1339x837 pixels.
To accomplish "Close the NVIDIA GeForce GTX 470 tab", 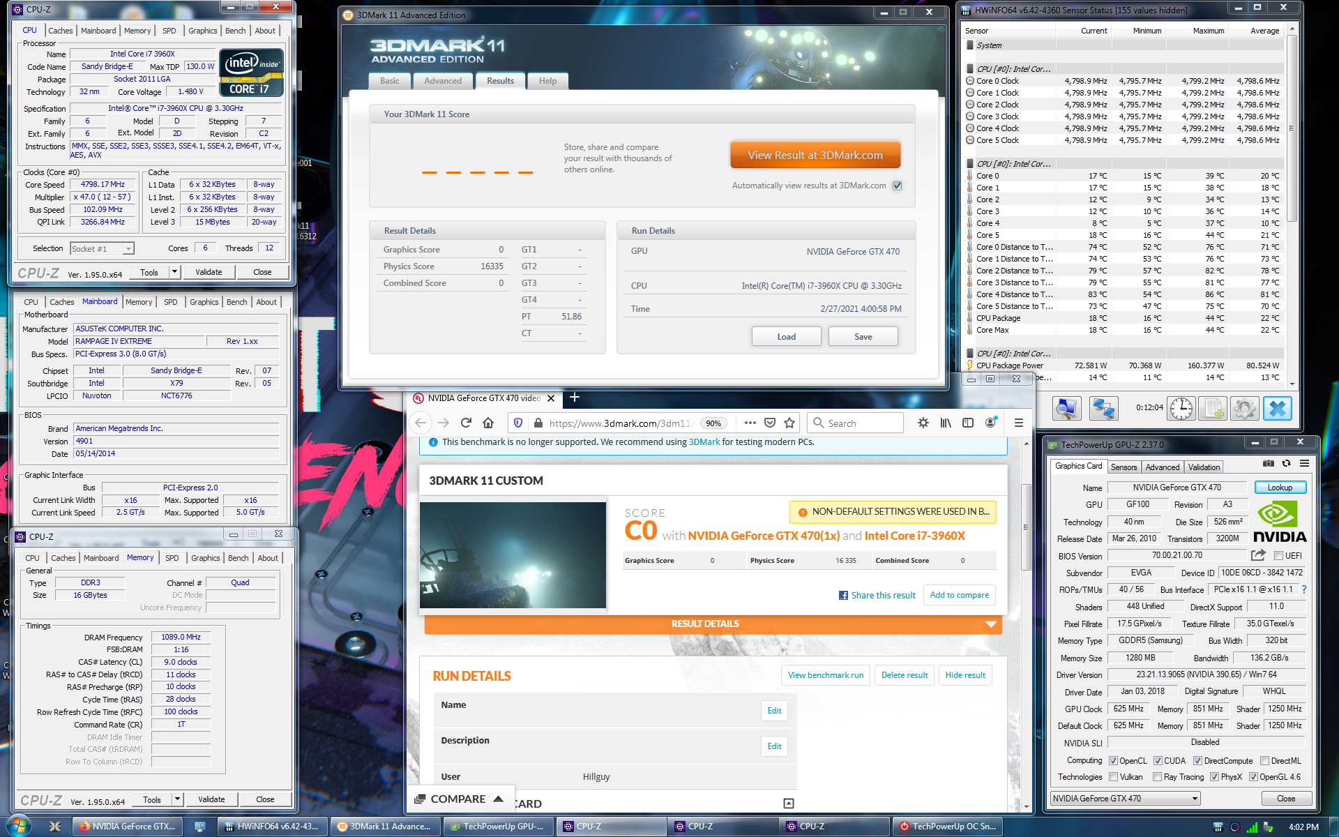I will (x=551, y=398).
